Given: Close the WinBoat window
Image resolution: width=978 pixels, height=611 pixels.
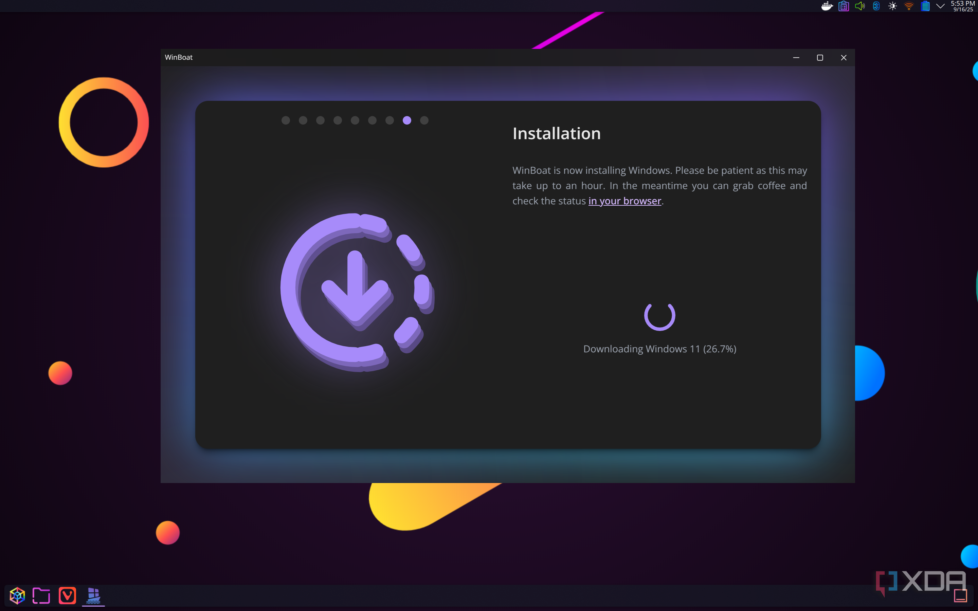Looking at the screenshot, I should (844, 57).
